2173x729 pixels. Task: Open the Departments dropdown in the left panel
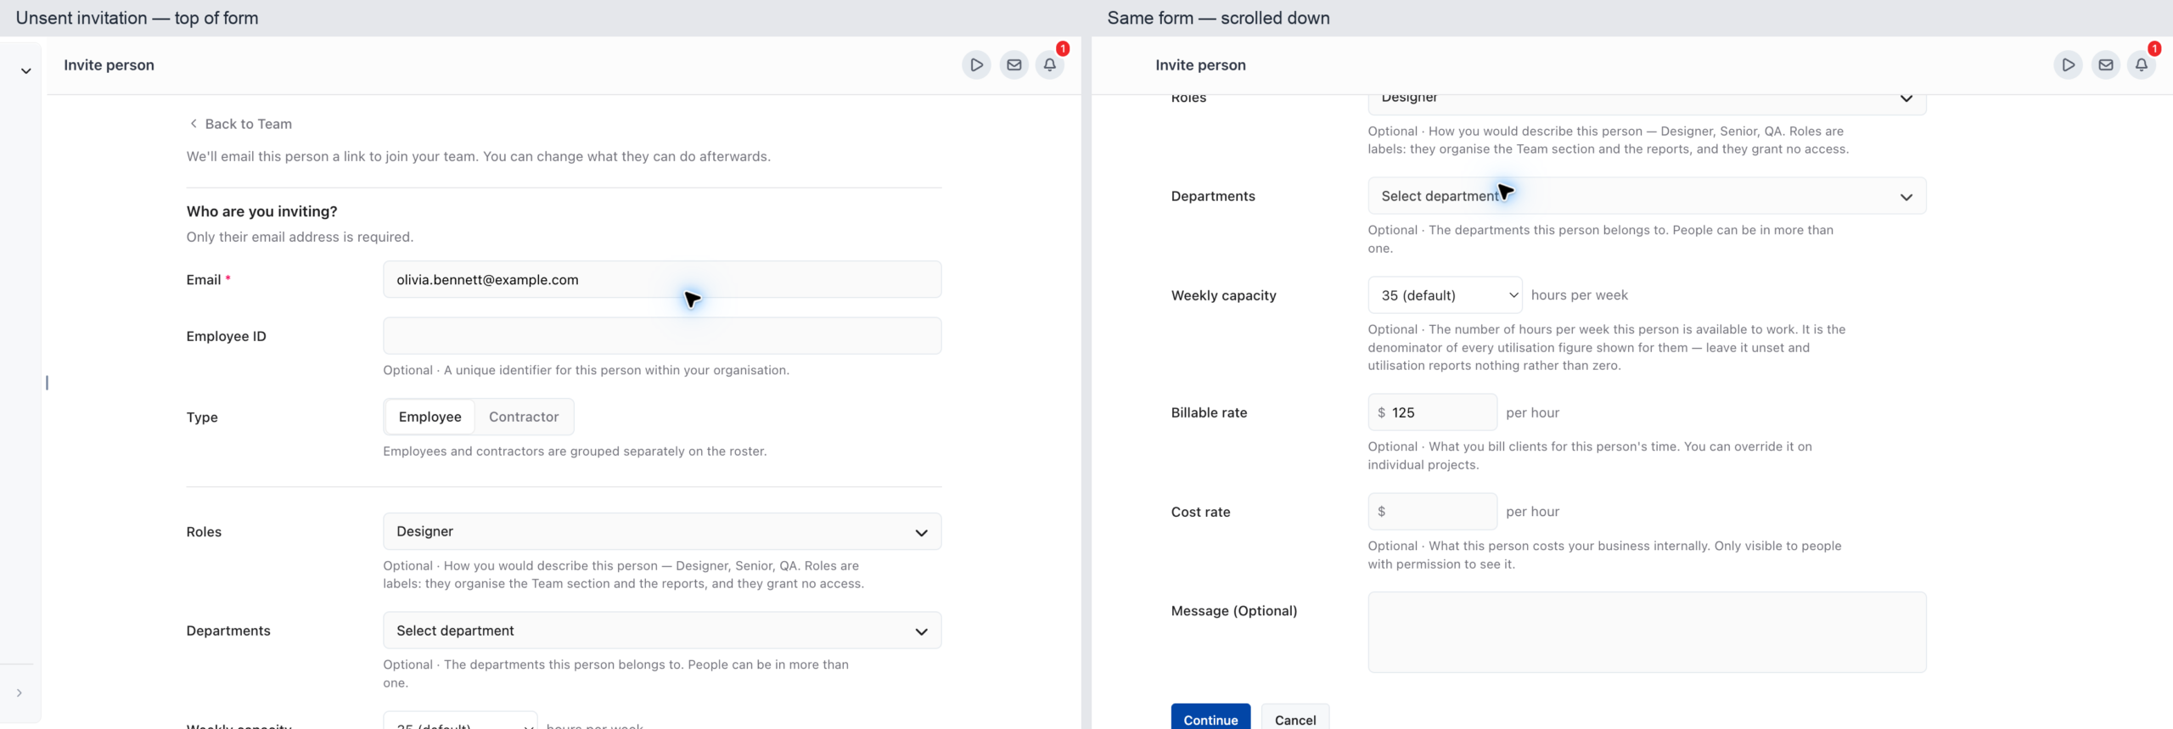click(x=662, y=631)
